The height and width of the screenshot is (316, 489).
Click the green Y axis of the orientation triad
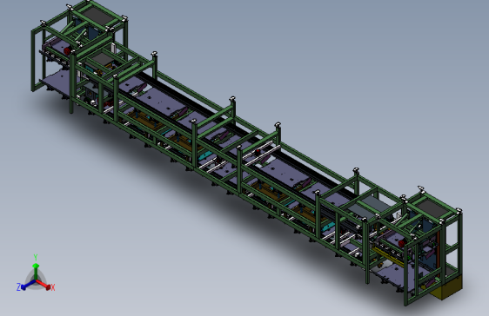pyautogui.click(x=36, y=272)
